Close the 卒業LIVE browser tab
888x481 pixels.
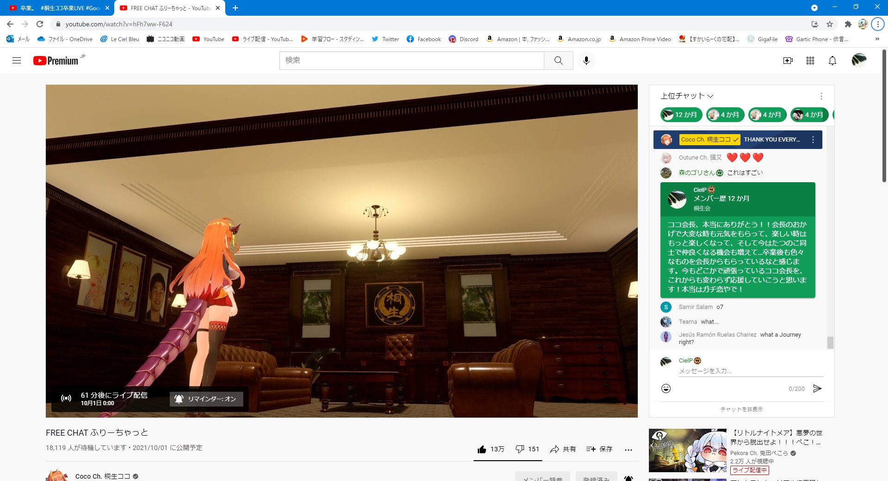107,8
